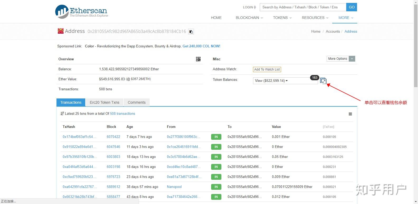
Task: Switch to the Comments tab
Action: point(136,102)
